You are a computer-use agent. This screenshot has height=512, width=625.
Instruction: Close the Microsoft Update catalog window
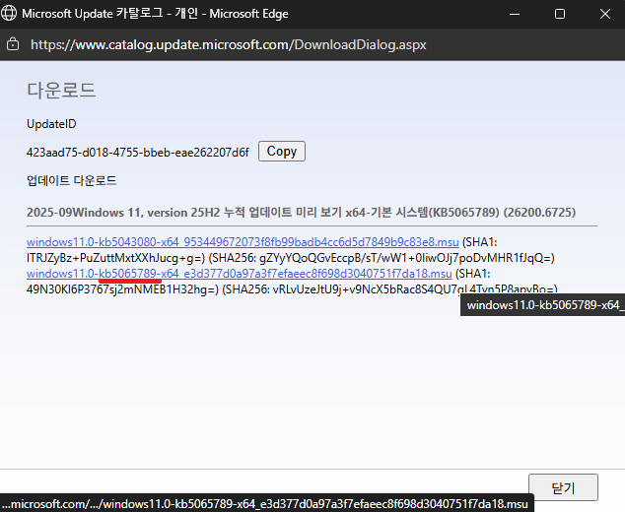coord(605,14)
